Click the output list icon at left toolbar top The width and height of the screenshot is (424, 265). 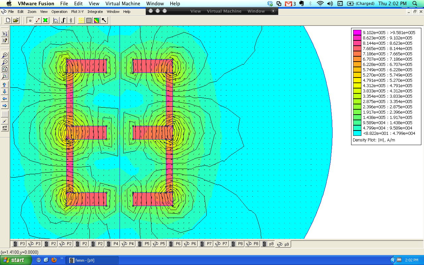(5, 33)
